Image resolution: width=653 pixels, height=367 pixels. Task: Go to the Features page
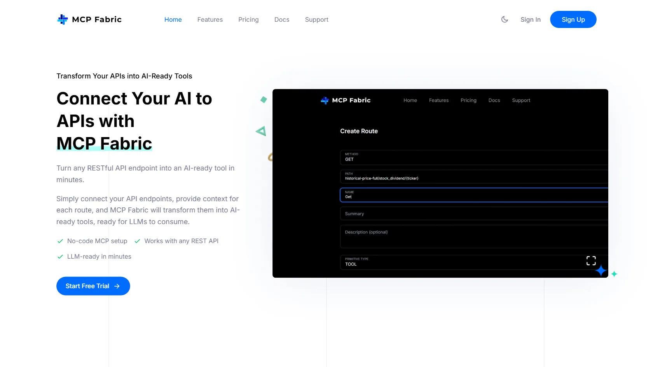point(210,19)
